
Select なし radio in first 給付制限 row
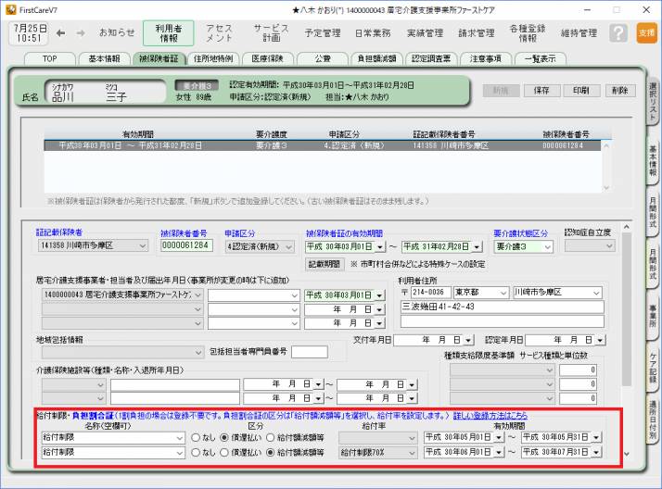[197, 437]
